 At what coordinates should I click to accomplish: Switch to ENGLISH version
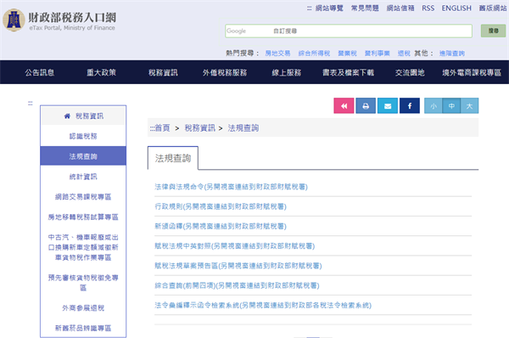(456, 8)
